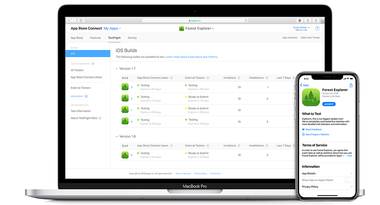Open the My Apps dropdown
380x205 pixels.
[112, 29]
